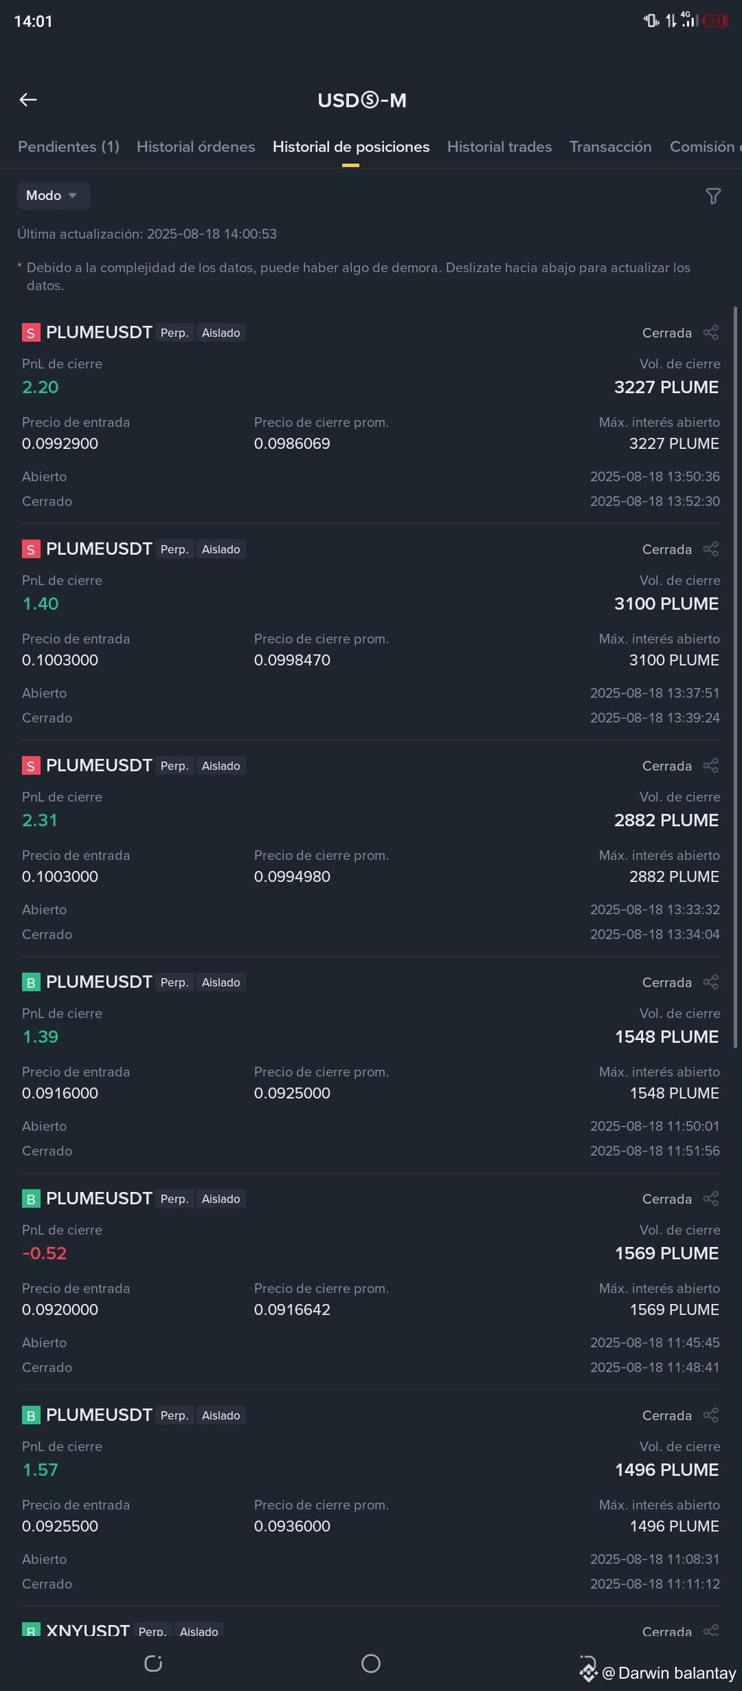This screenshot has width=742, height=1691.
Task: Tap the back arrow icon
Action: pos(28,100)
